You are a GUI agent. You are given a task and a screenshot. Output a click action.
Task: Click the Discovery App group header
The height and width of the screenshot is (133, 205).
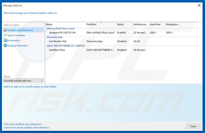coord(54,37)
